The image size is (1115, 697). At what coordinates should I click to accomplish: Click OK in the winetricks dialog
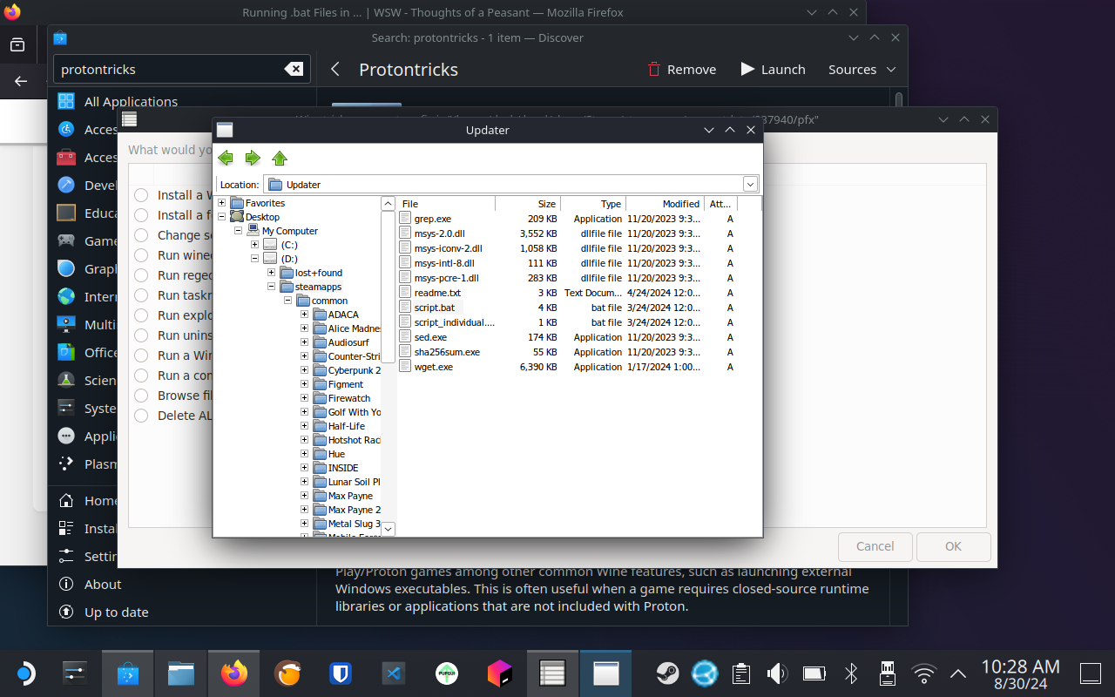[953, 546]
